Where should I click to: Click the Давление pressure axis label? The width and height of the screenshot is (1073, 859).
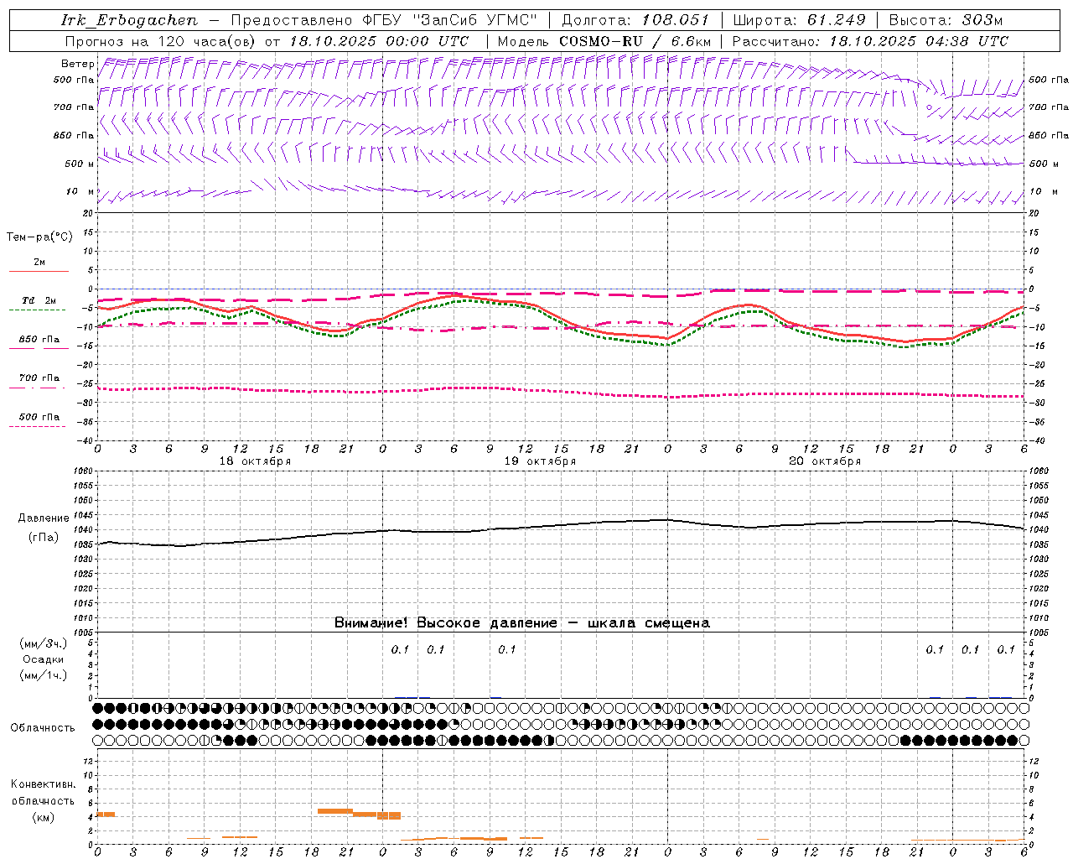tap(44, 518)
